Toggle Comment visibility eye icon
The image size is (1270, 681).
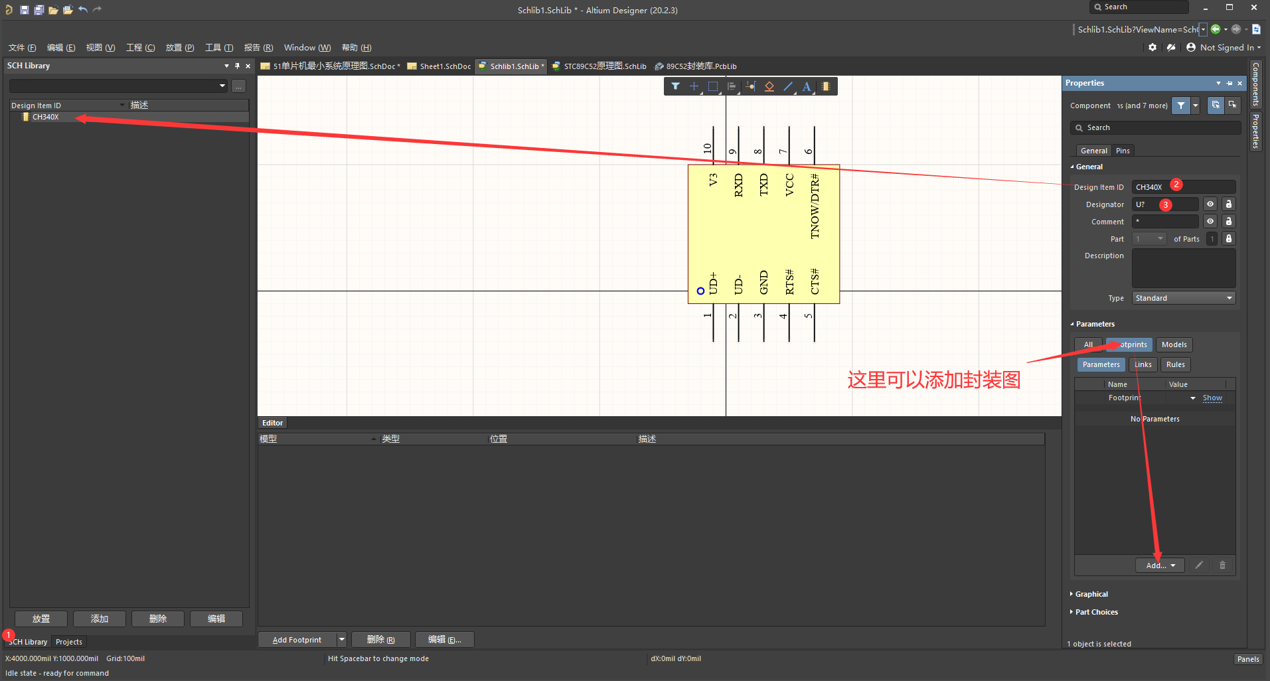[1210, 222]
